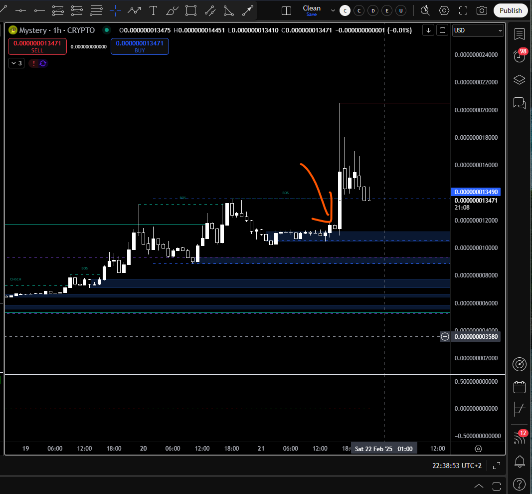Select the E layout button
The image size is (532, 494).
387,11
